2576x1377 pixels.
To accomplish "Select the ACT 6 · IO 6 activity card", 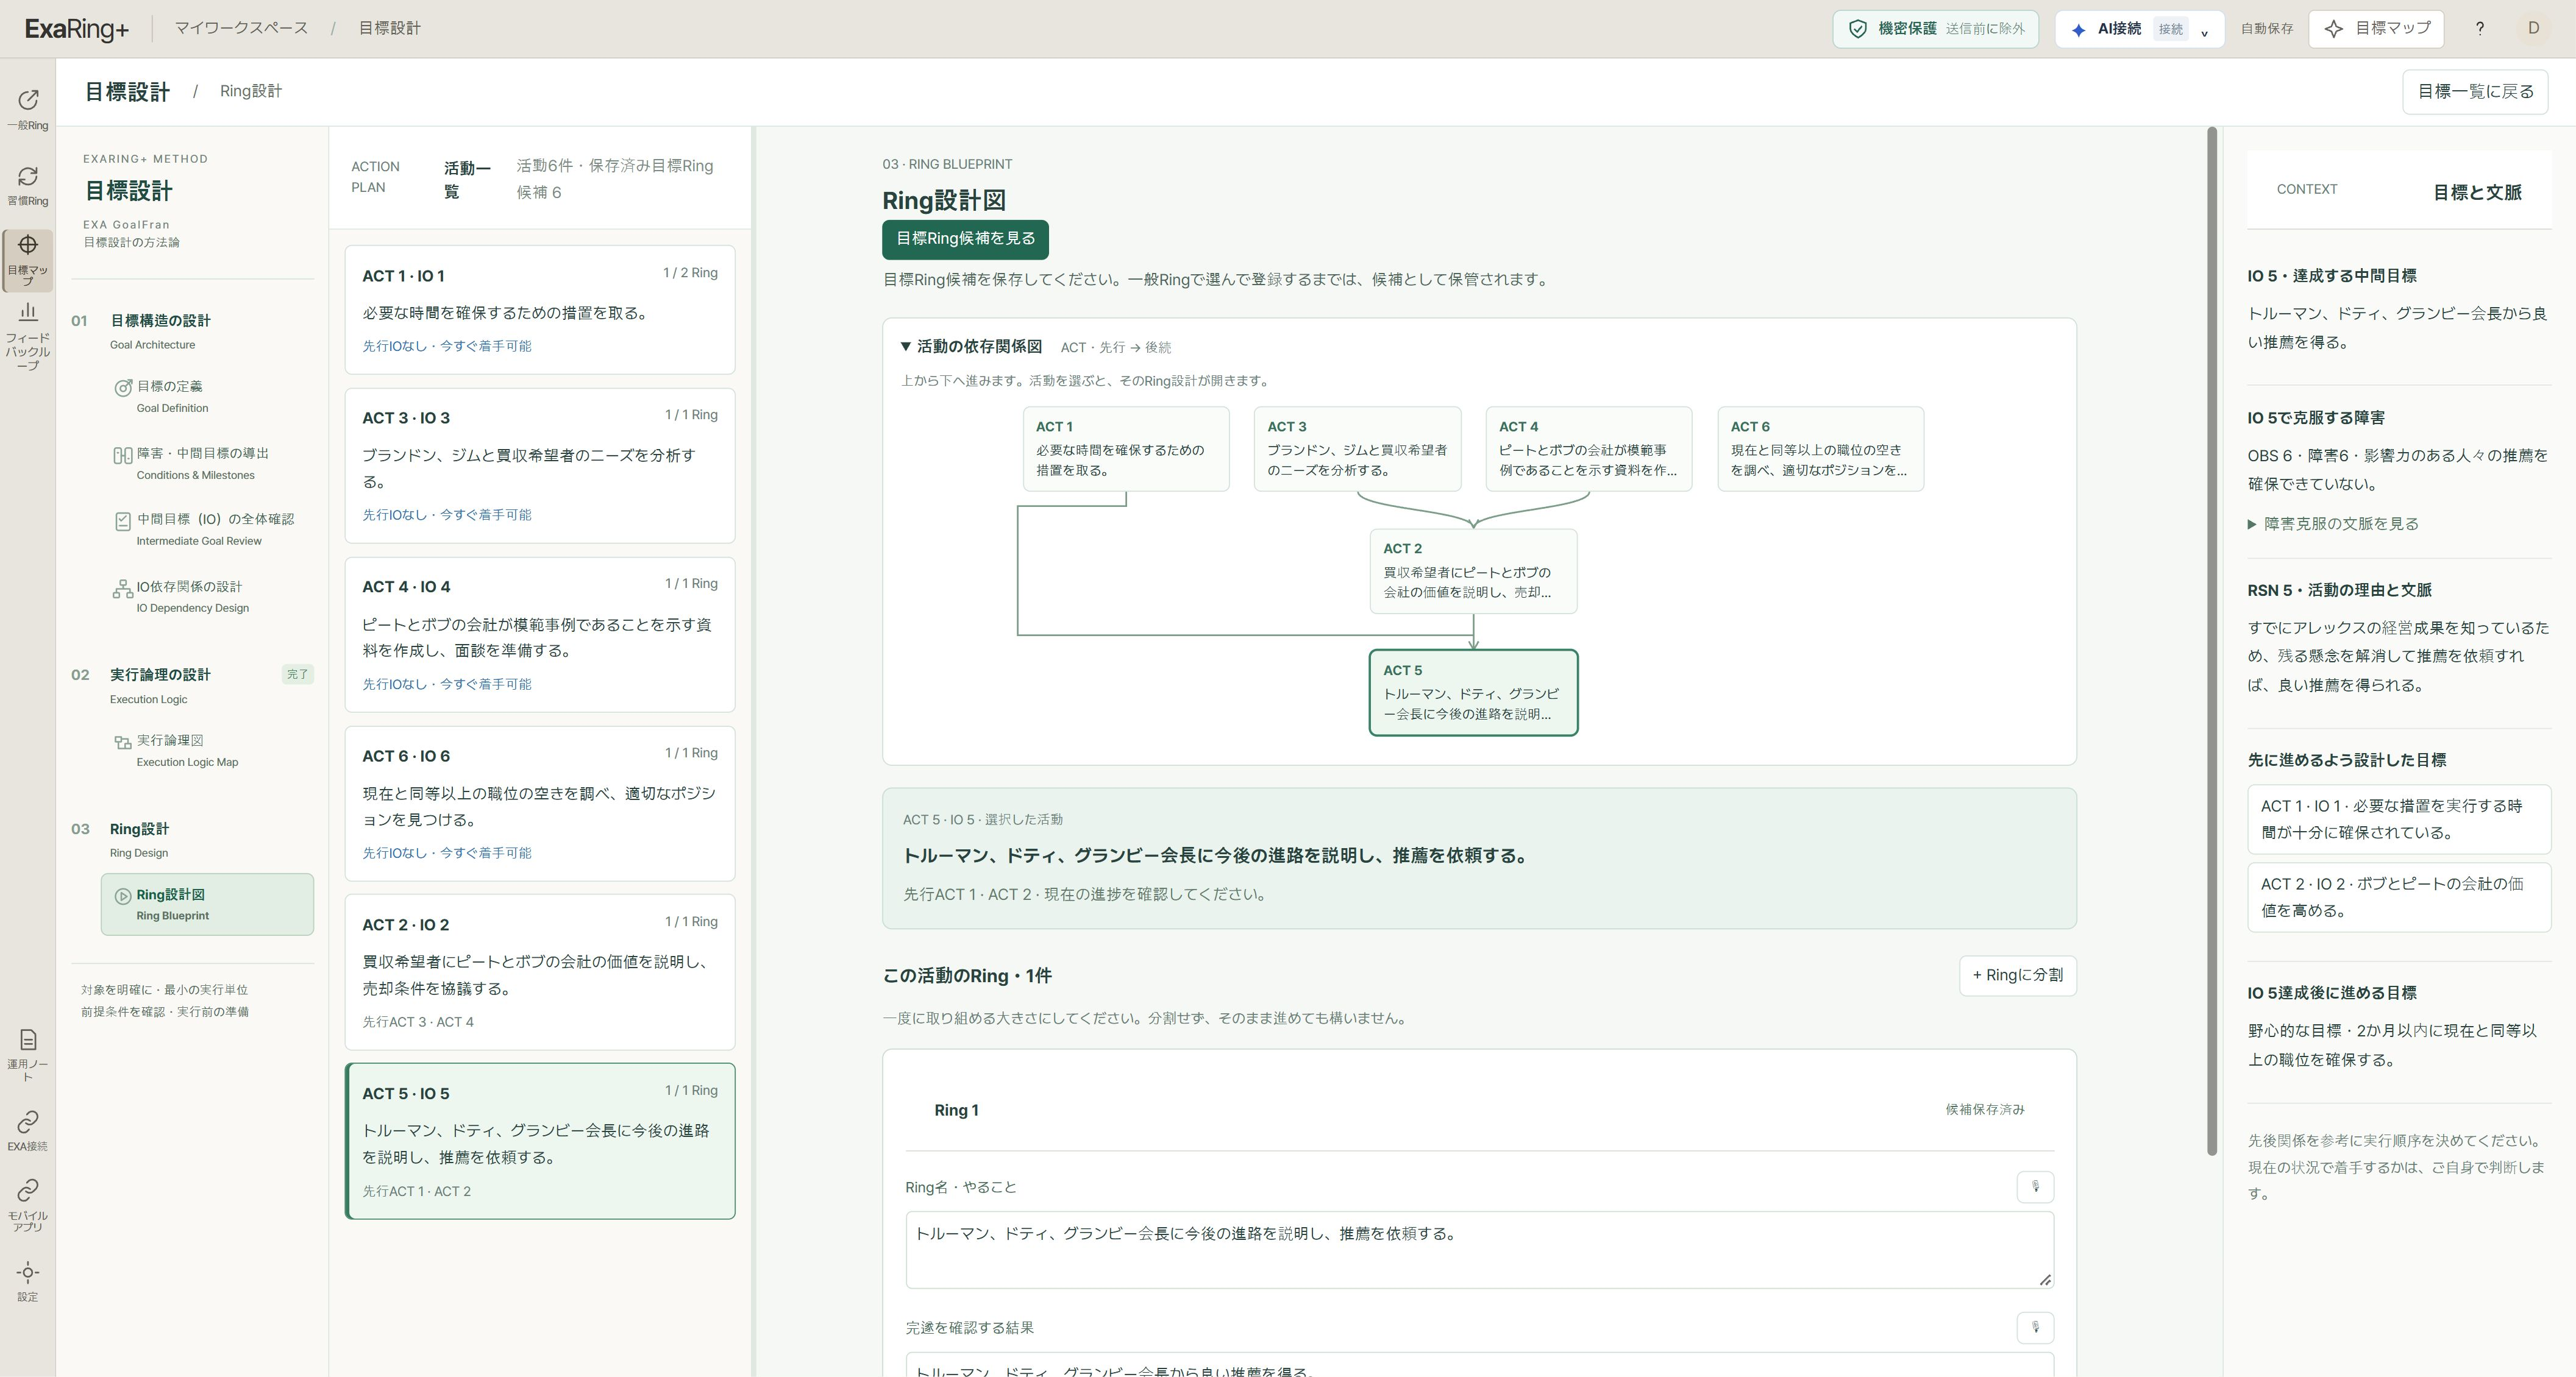I will coord(540,804).
